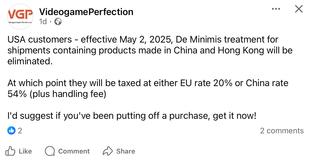Click the globe public audience icon
310x159 pixels.
click(x=58, y=22)
